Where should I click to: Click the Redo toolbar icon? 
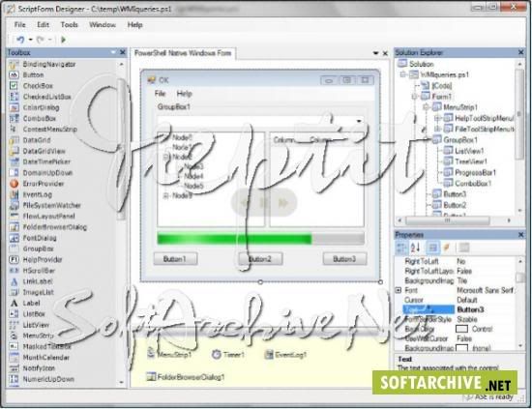click(x=41, y=40)
